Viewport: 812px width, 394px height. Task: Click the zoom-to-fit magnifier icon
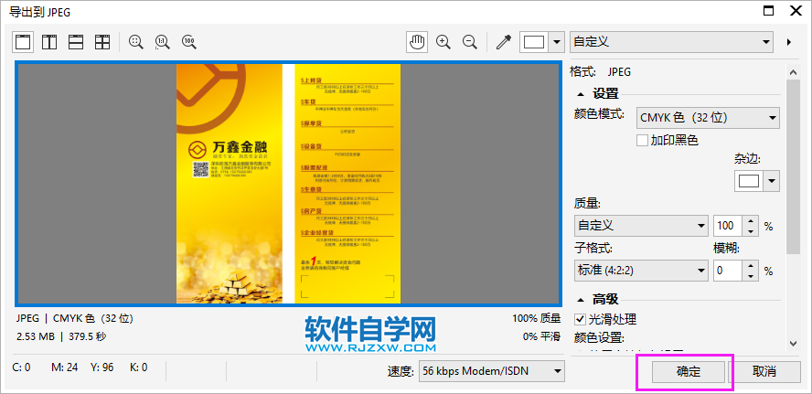(x=136, y=42)
